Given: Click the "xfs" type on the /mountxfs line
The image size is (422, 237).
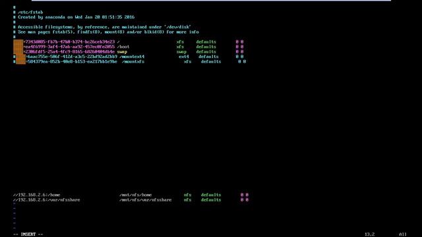Looking at the screenshot, I should click(187, 61).
